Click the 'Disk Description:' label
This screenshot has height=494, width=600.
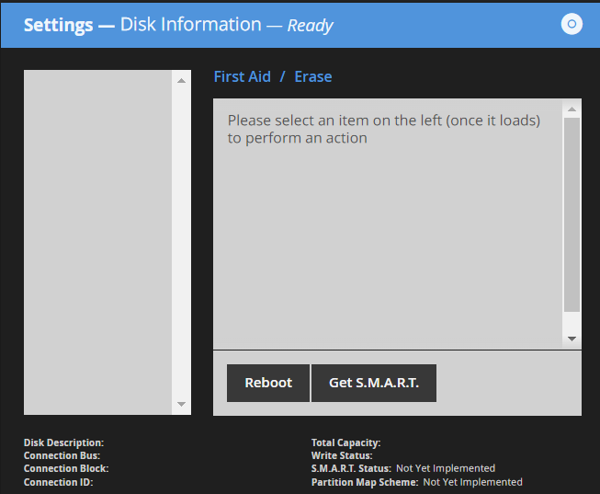pyautogui.click(x=63, y=442)
